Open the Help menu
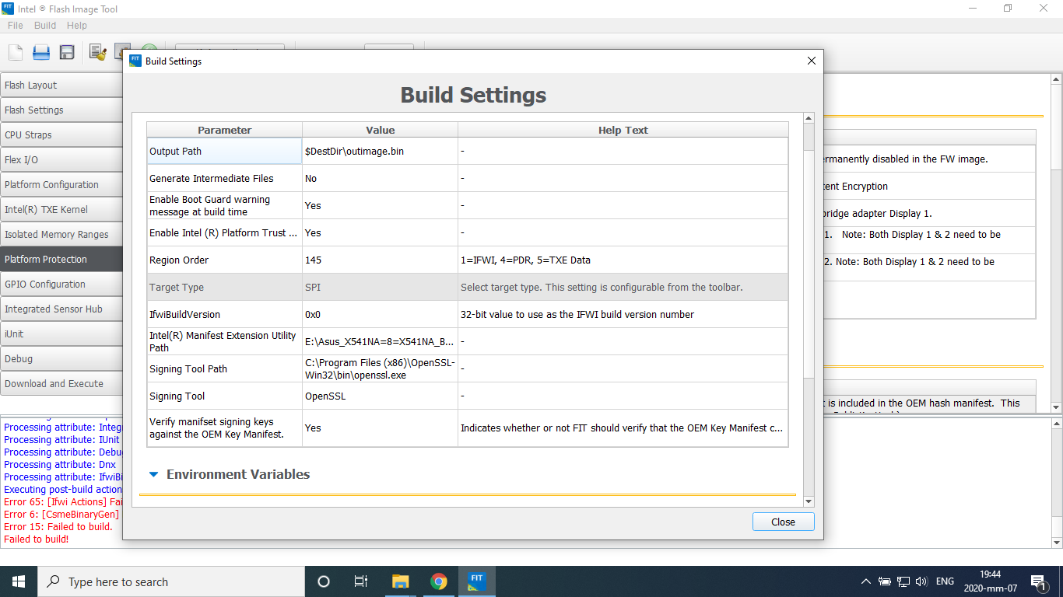Viewport: 1063px width, 597px height. click(76, 26)
